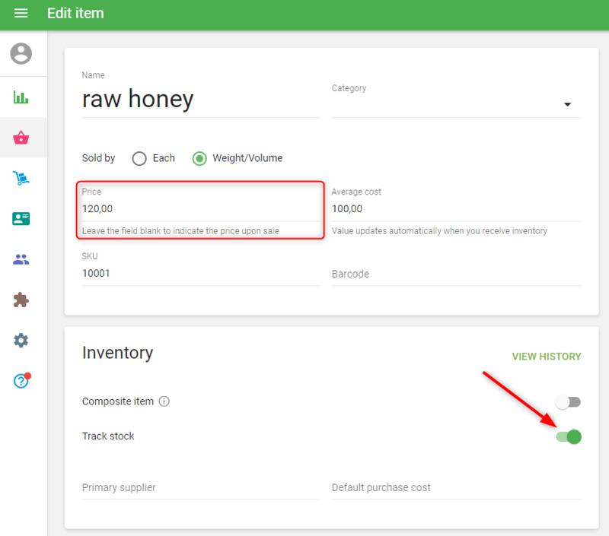Open the hamburger navigation menu
This screenshot has width=609, height=536.
[x=21, y=14]
